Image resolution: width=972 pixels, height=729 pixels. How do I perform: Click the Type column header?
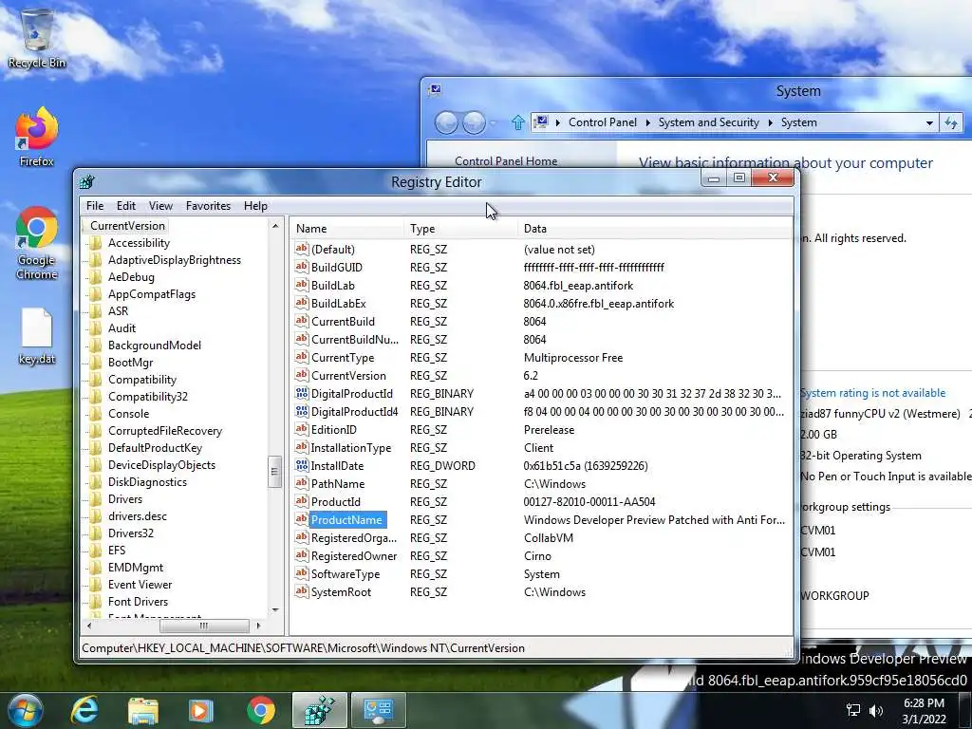(x=460, y=229)
